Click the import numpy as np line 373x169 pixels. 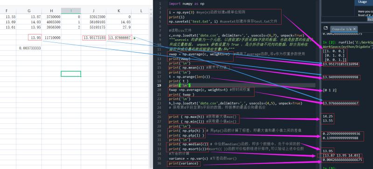pyautogui.click(x=186, y=4)
